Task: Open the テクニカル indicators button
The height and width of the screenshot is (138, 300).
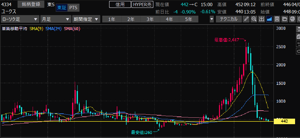Action: point(229,19)
